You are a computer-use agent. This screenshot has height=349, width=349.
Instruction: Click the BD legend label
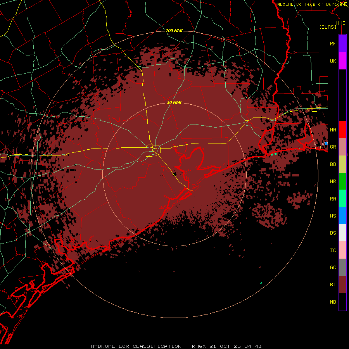pos(333,164)
